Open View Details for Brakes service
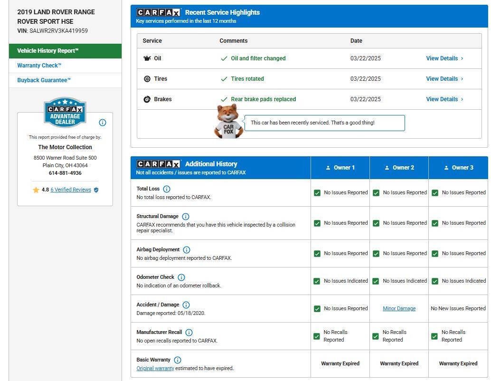Screen dimensions: 491x381 click(442, 99)
